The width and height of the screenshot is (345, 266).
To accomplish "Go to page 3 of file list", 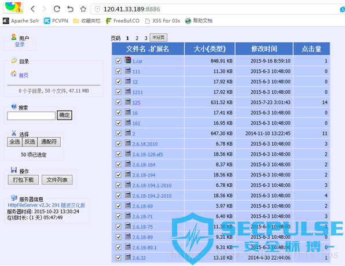I will tap(146, 38).
